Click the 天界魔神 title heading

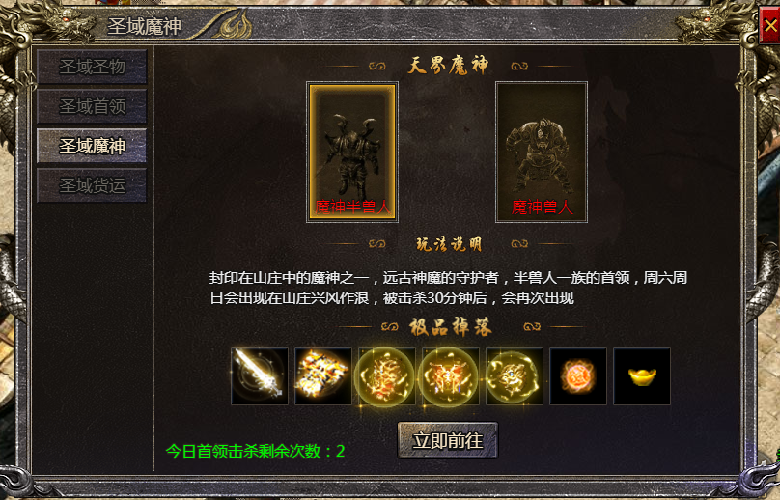tap(448, 66)
